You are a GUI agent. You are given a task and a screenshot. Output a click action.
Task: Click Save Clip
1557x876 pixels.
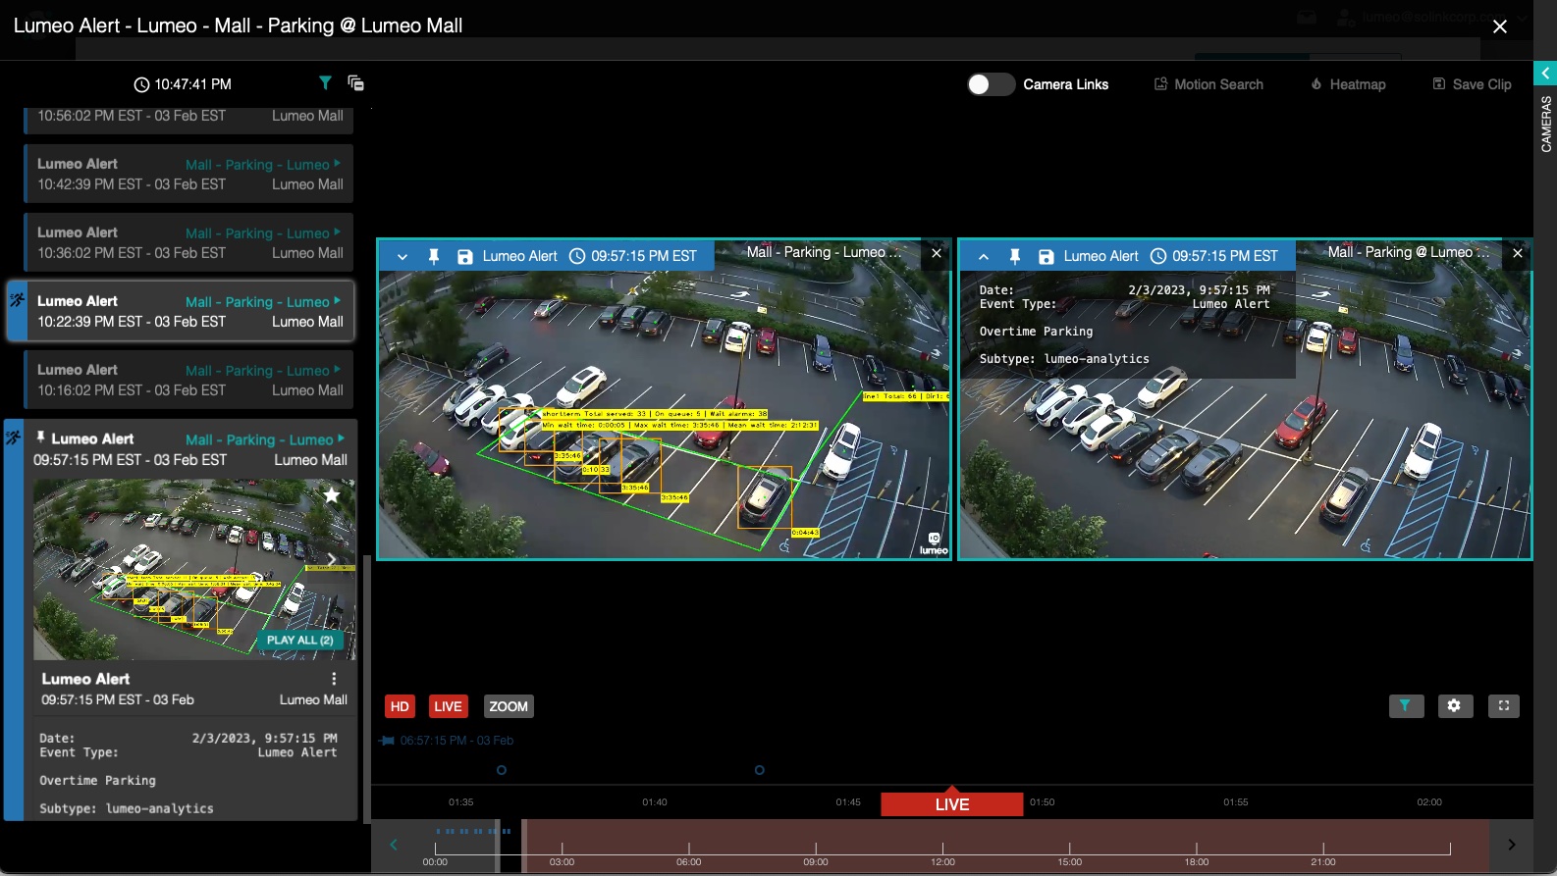tap(1472, 84)
